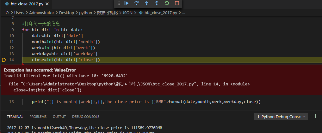Switch to the PROBLEMS panel tab

pos(38,117)
